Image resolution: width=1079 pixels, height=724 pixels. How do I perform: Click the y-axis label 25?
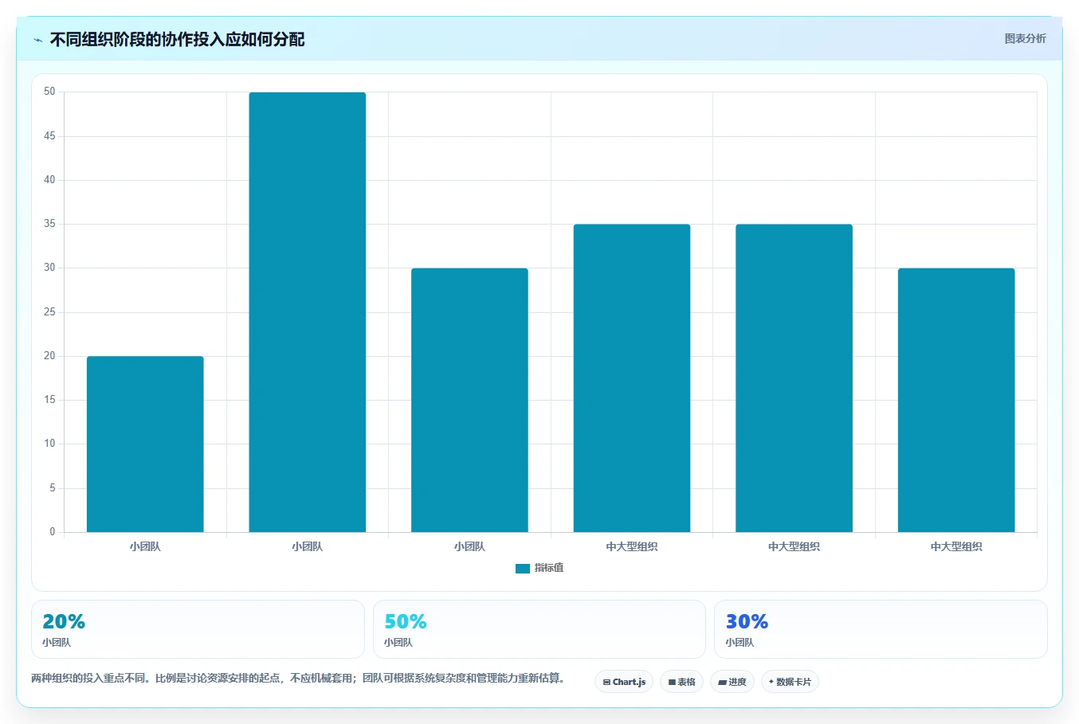pos(49,312)
